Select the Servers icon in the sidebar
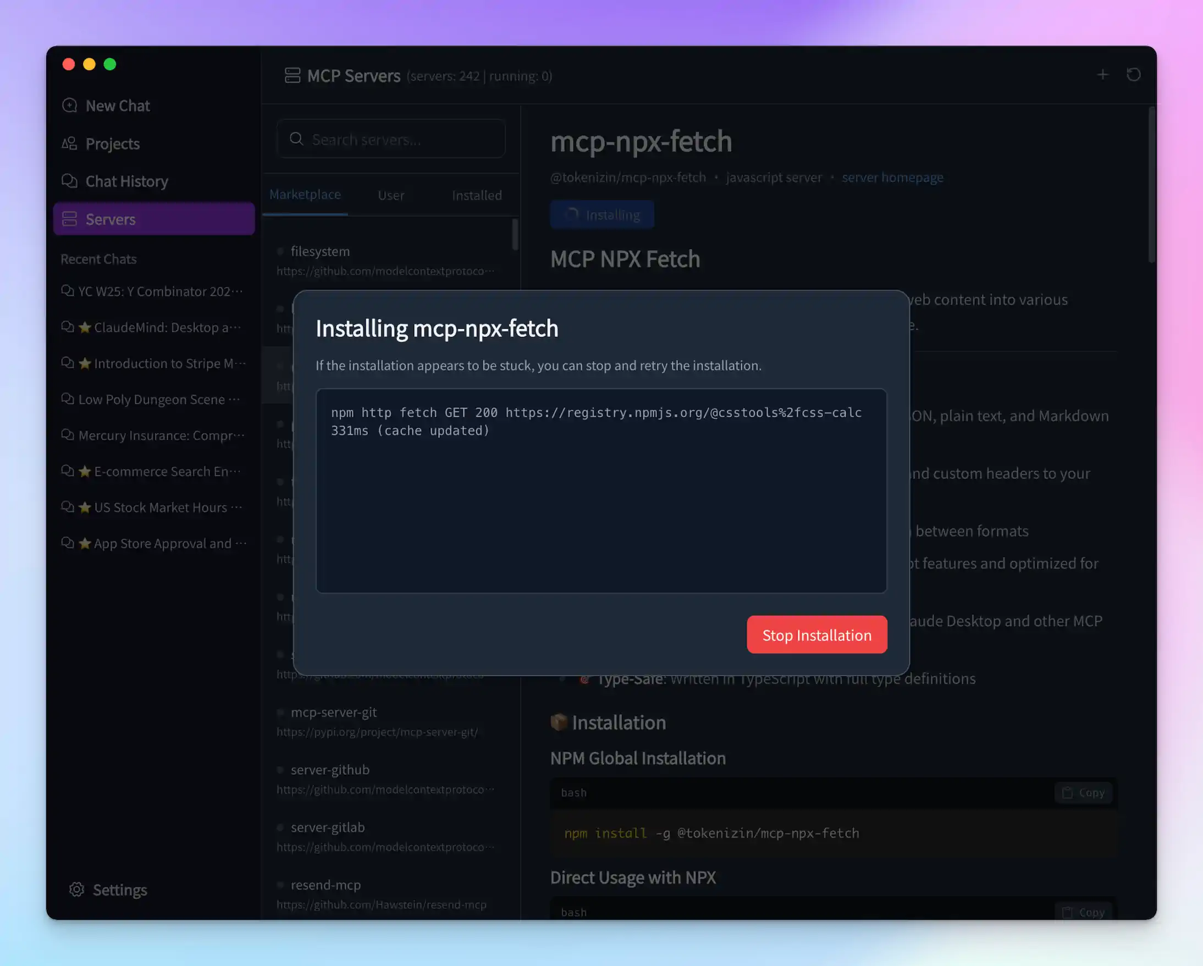The height and width of the screenshot is (966, 1203). tap(69, 219)
